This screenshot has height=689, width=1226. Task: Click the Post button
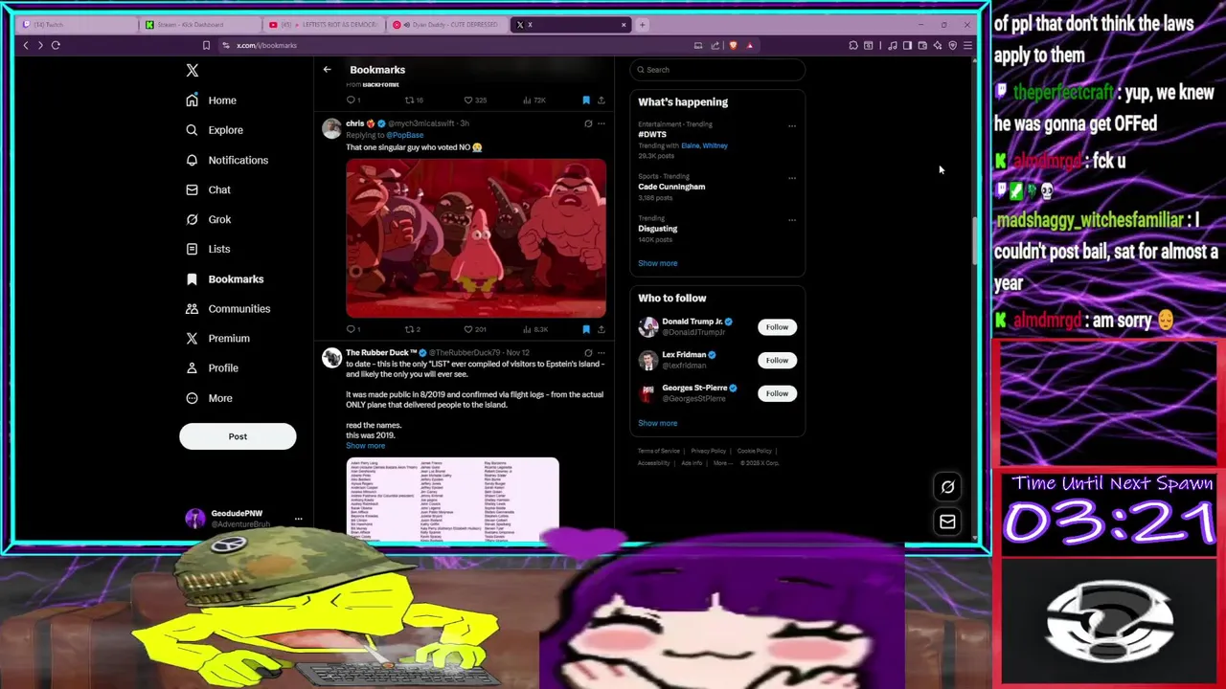238,436
